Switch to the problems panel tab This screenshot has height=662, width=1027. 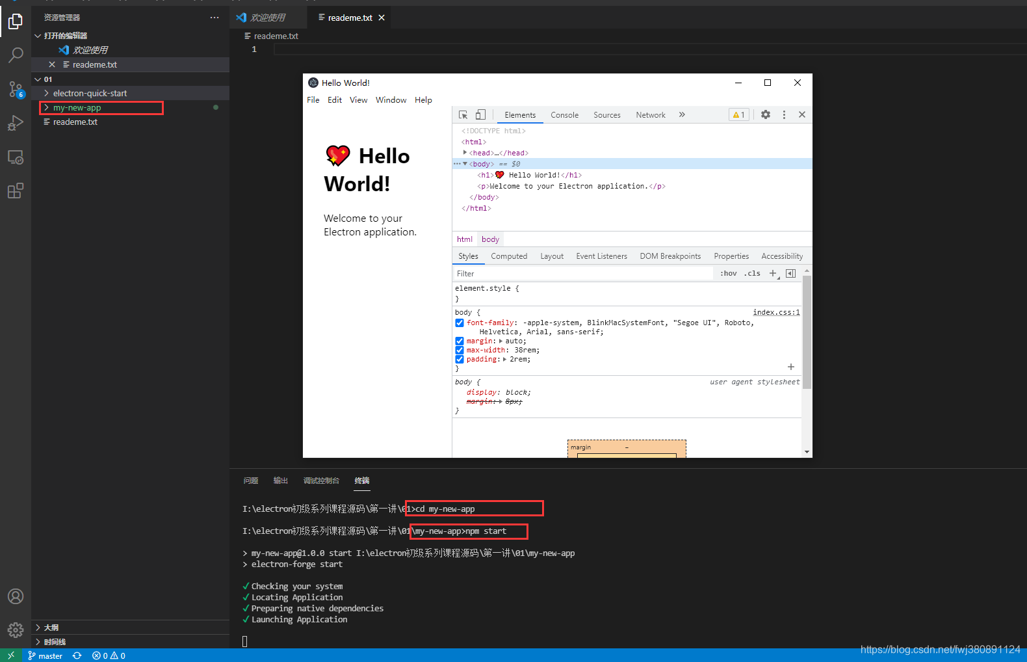tap(251, 481)
